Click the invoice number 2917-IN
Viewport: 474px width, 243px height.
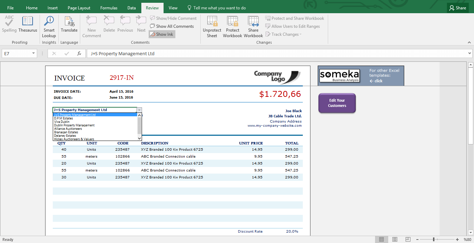coord(122,78)
